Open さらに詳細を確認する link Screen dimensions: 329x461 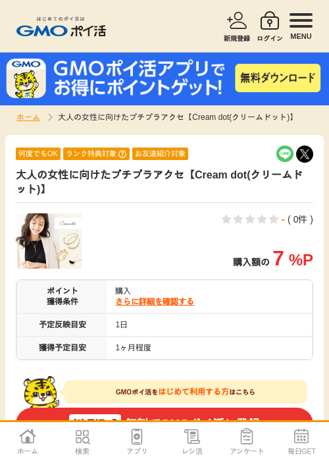coord(155,302)
